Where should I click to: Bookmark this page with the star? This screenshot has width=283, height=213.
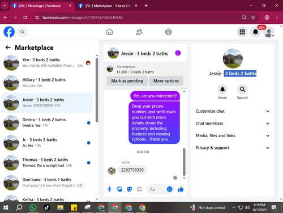(x=253, y=18)
